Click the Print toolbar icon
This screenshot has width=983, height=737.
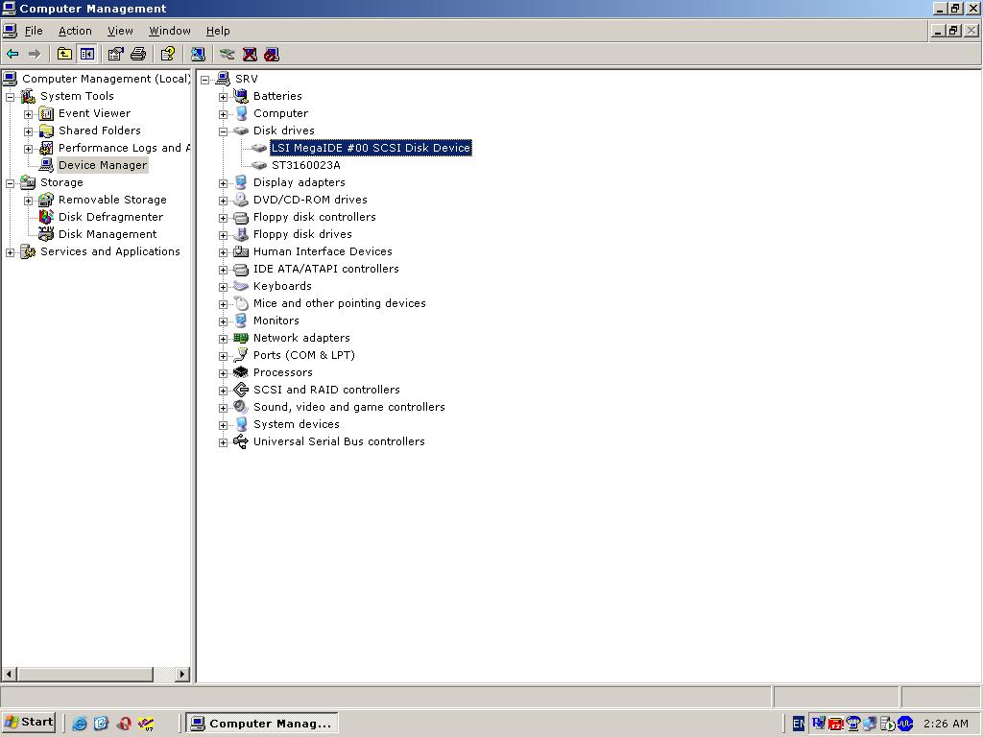coord(137,55)
